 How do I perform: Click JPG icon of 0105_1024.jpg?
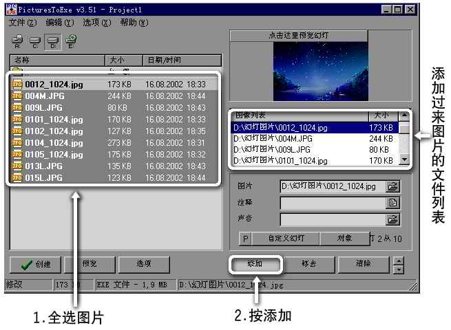point(17,155)
